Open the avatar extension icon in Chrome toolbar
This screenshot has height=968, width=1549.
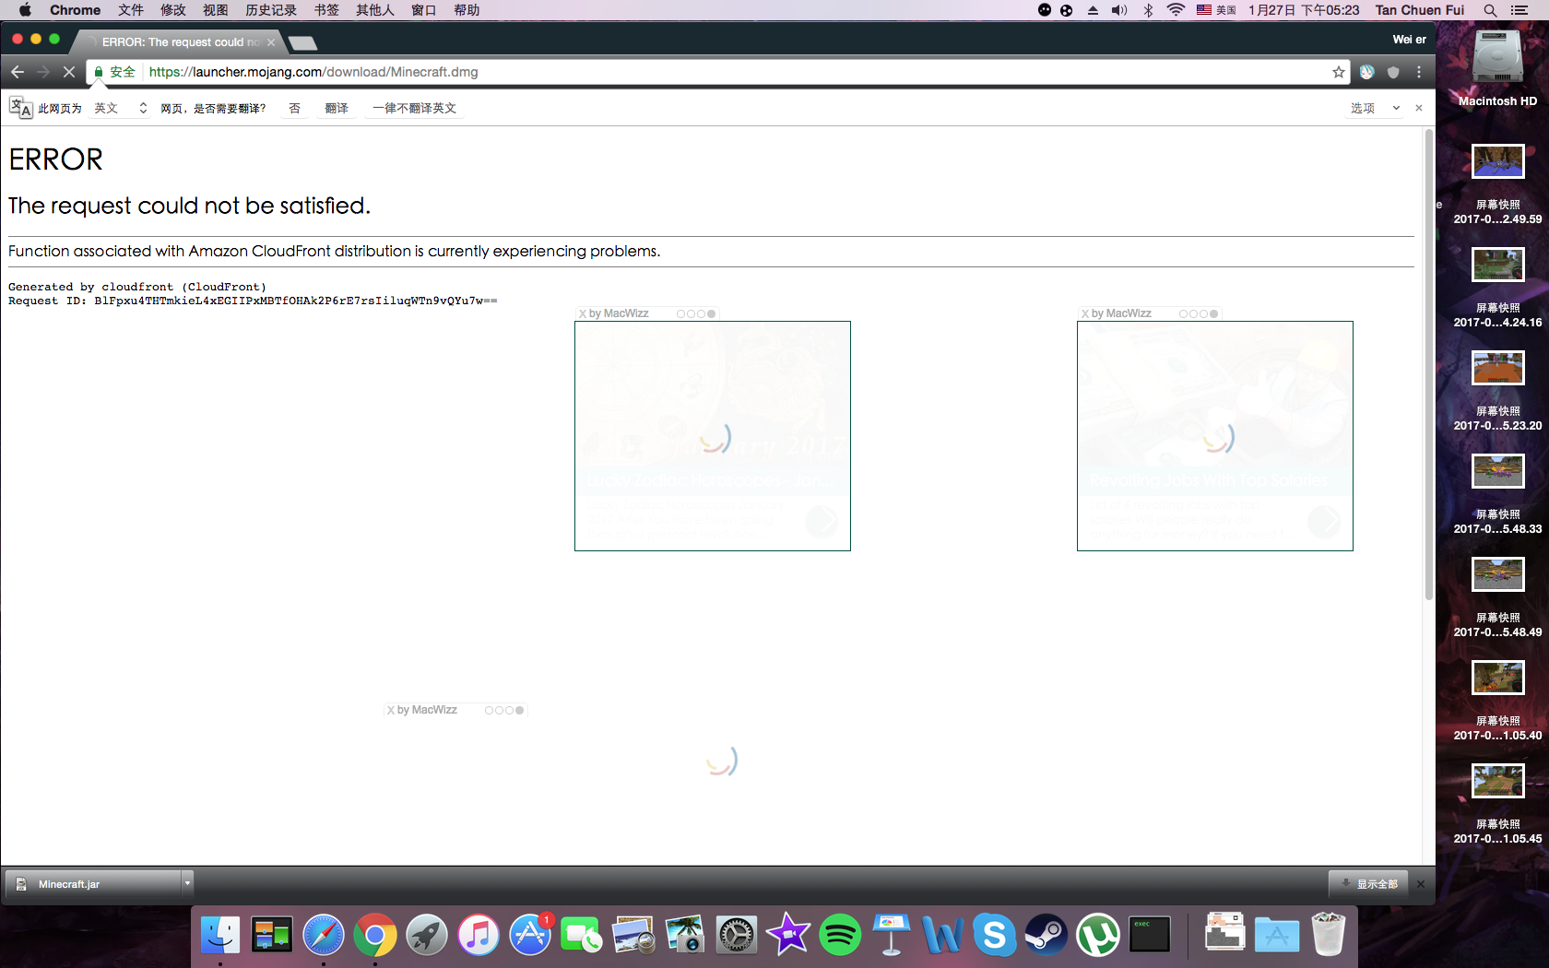tap(1367, 72)
